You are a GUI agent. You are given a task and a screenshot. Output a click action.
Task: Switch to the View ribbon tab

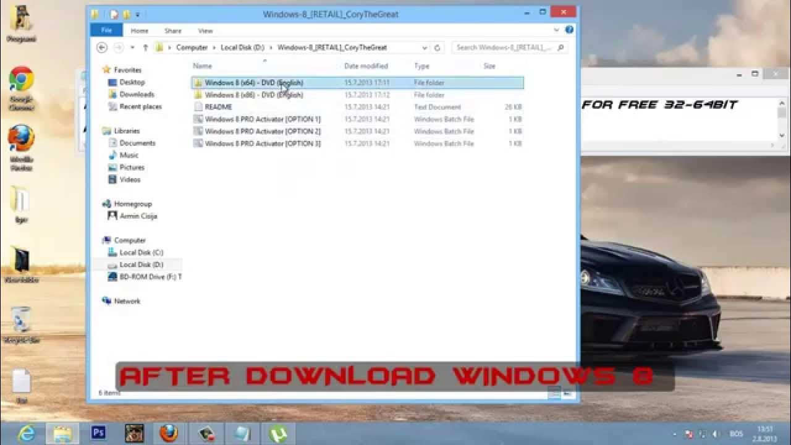[x=205, y=31]
